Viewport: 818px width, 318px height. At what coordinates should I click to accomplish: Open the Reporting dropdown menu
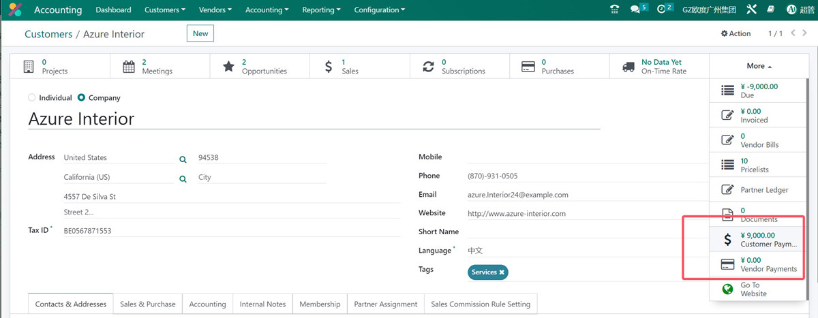[322, 10]
